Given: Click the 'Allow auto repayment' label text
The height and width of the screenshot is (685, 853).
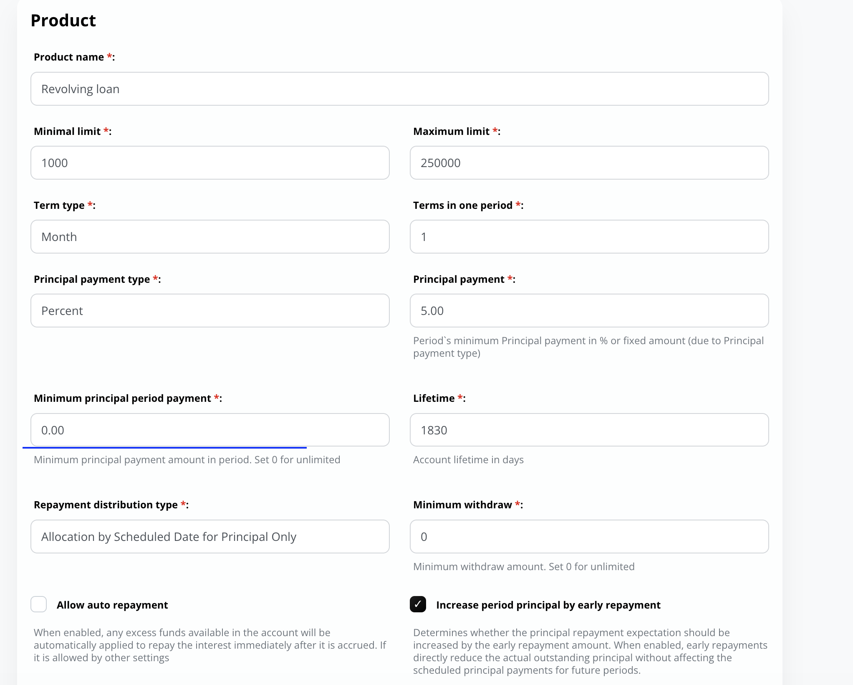Looking at the screenshot, I should click(x=112, y=605).
